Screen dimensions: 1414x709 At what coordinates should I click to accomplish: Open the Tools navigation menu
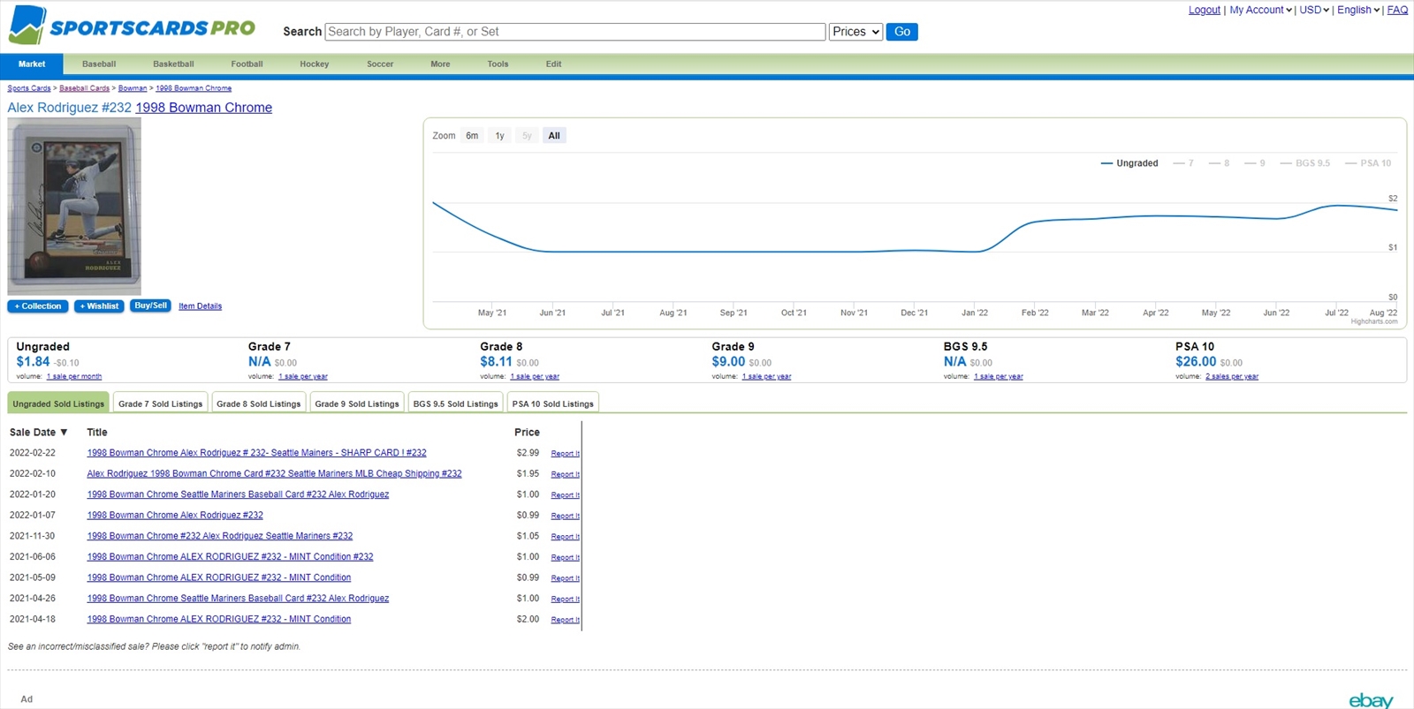click(498, 64)
